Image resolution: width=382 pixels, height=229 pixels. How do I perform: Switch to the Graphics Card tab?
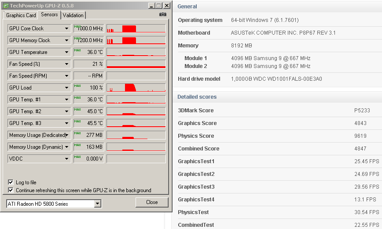21,15
